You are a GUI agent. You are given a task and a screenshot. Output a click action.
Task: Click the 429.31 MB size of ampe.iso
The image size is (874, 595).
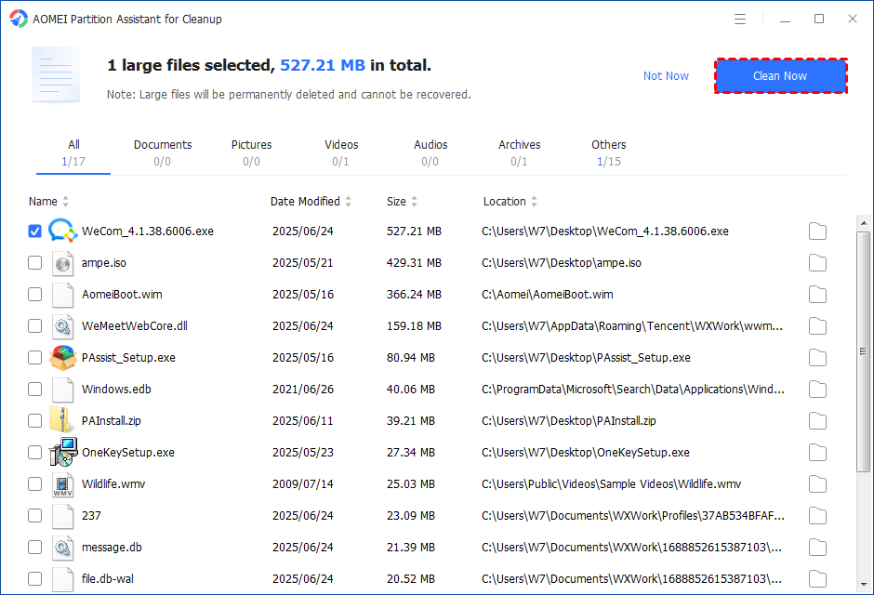414,263
